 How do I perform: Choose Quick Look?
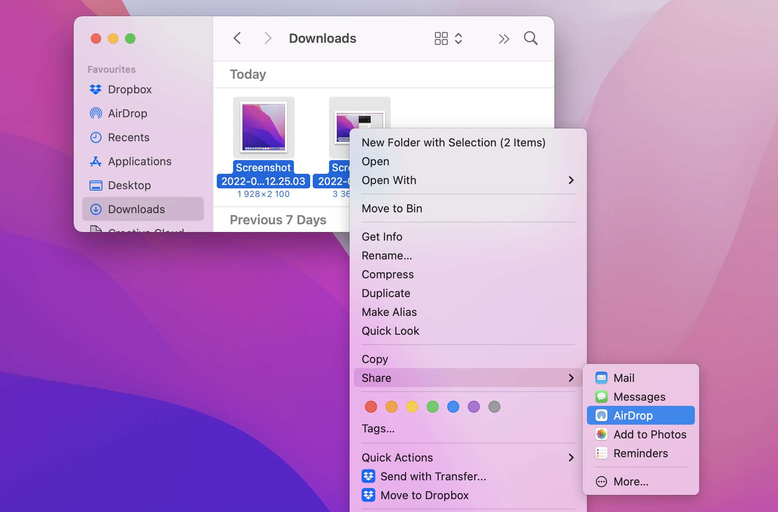pos(468,331)
